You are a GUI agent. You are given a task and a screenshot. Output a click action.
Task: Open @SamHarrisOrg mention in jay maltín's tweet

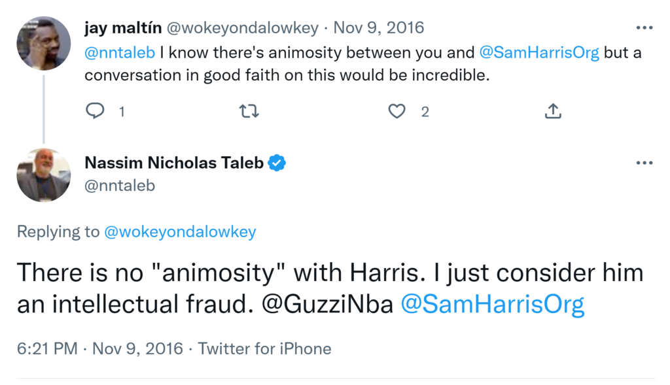point(539,53)
